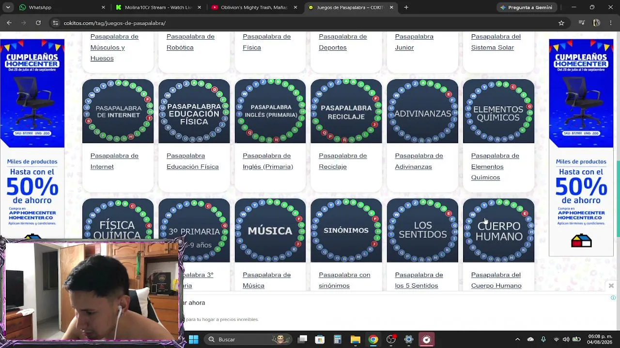
Task: Open the left Homecenter Cumpleaños ad banner
Action: point(32,140)
